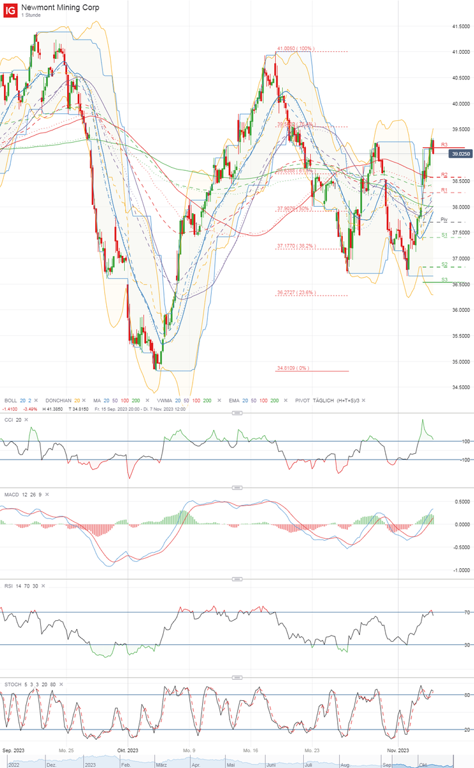Grab the resize handle above CCI panel
Viewport: 474px width, 768px height.
coord(237,413)
